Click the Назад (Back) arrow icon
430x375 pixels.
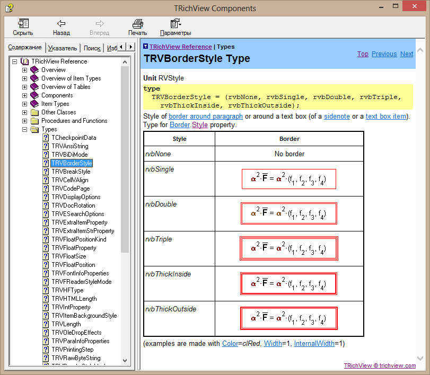(x=61, y=23)
